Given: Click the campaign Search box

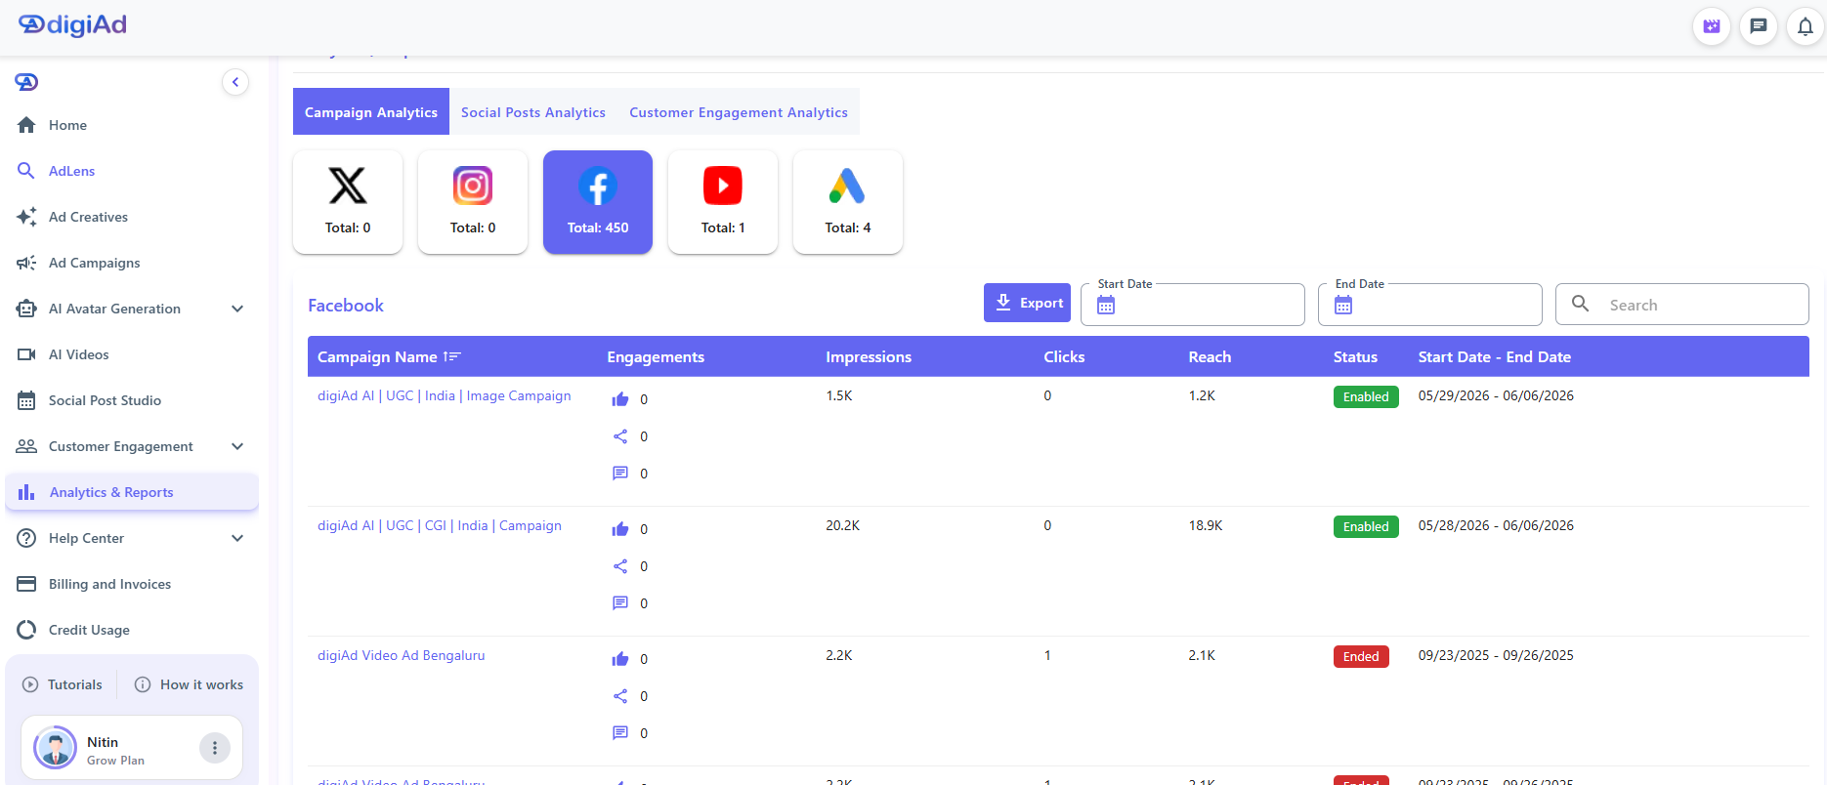Looking at the screenshot, I should (1682, 305).
